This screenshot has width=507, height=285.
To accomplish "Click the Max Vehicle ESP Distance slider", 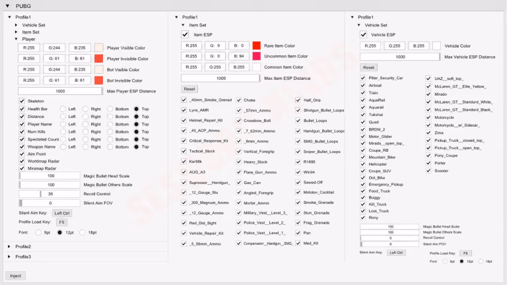I will click(400, 57).
